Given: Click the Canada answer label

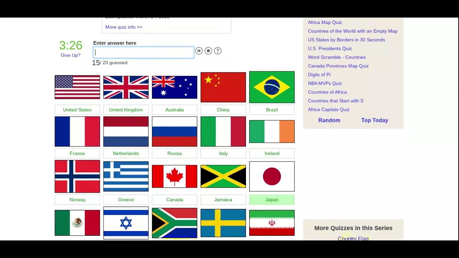Looking at the screenshot, I should pyautogui.click(x=175, y=200).
